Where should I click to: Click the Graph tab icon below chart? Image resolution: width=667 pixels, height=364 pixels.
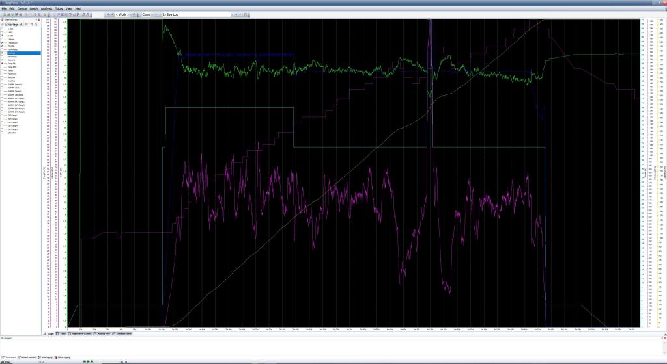46,334
